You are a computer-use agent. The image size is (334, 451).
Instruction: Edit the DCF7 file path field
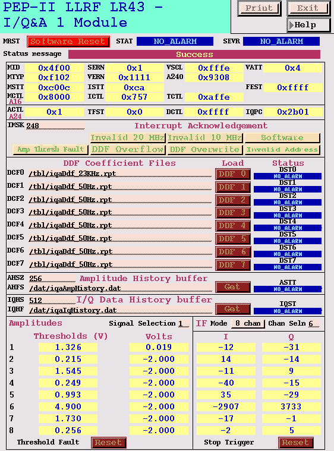[120, 264]
